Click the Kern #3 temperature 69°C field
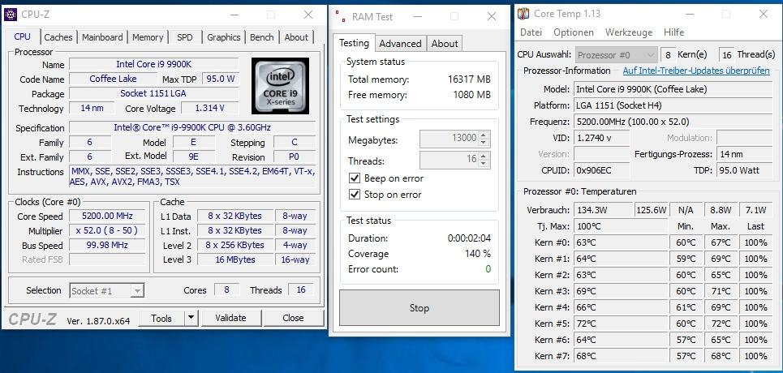The width and height of the screenshot is (783, 373). 620,291
